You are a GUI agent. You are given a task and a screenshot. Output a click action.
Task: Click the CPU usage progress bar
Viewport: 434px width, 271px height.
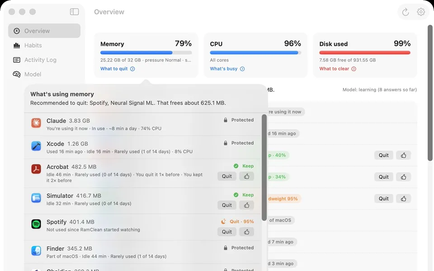[x=255, y=52]
